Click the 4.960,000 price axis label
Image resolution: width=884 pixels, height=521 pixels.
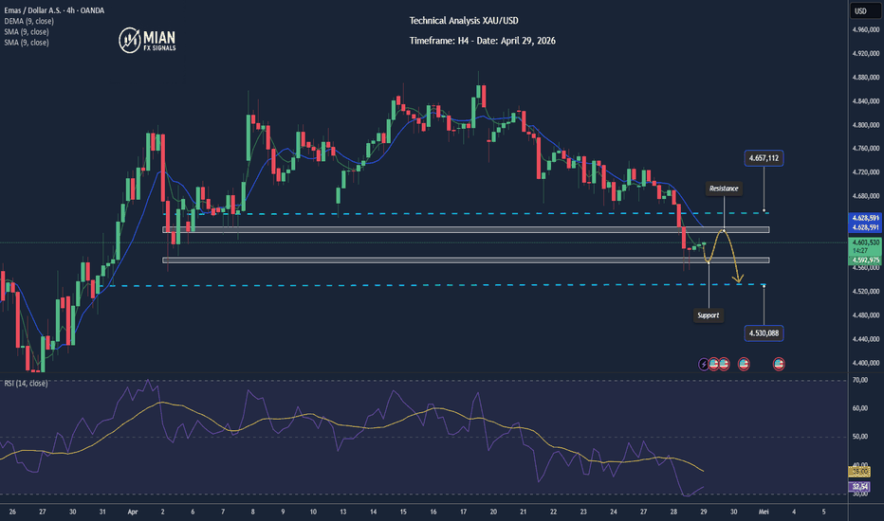(865, 30)
